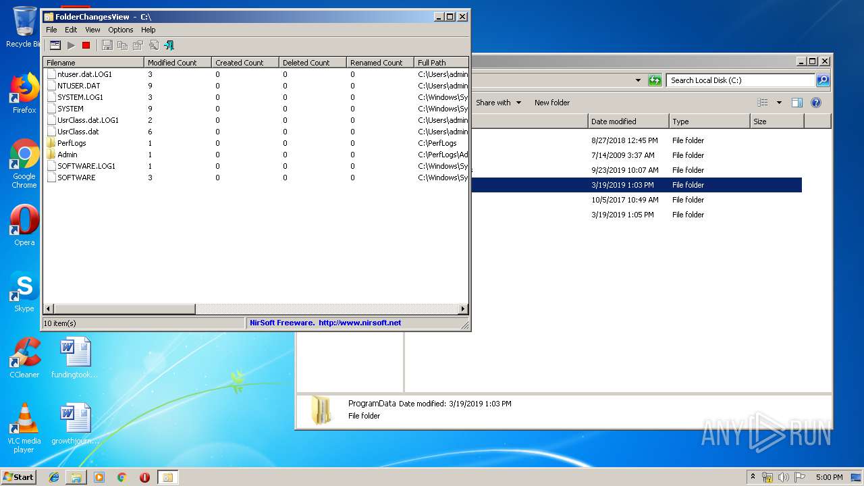Image resolution: width=864 pixels, height=486 pixels.
Task: Toggle the preview pane icon in Explorer
Action: (x=796, y=103)
